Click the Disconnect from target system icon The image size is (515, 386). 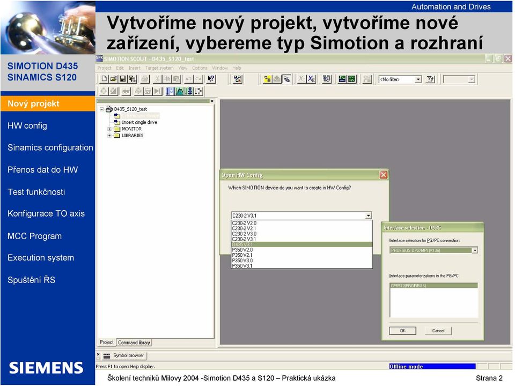286,79
